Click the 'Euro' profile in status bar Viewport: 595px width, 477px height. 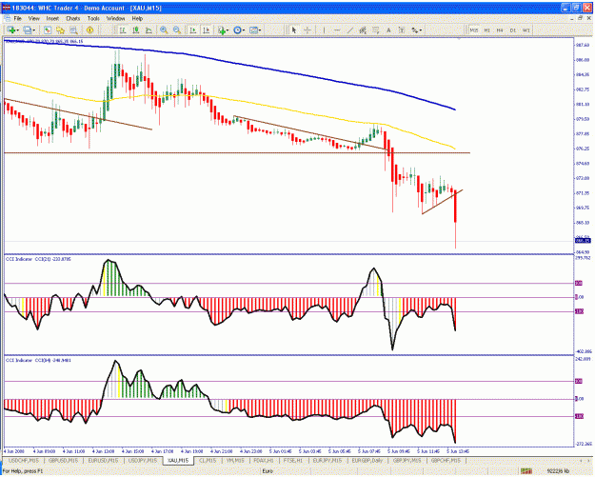[268, 471]
